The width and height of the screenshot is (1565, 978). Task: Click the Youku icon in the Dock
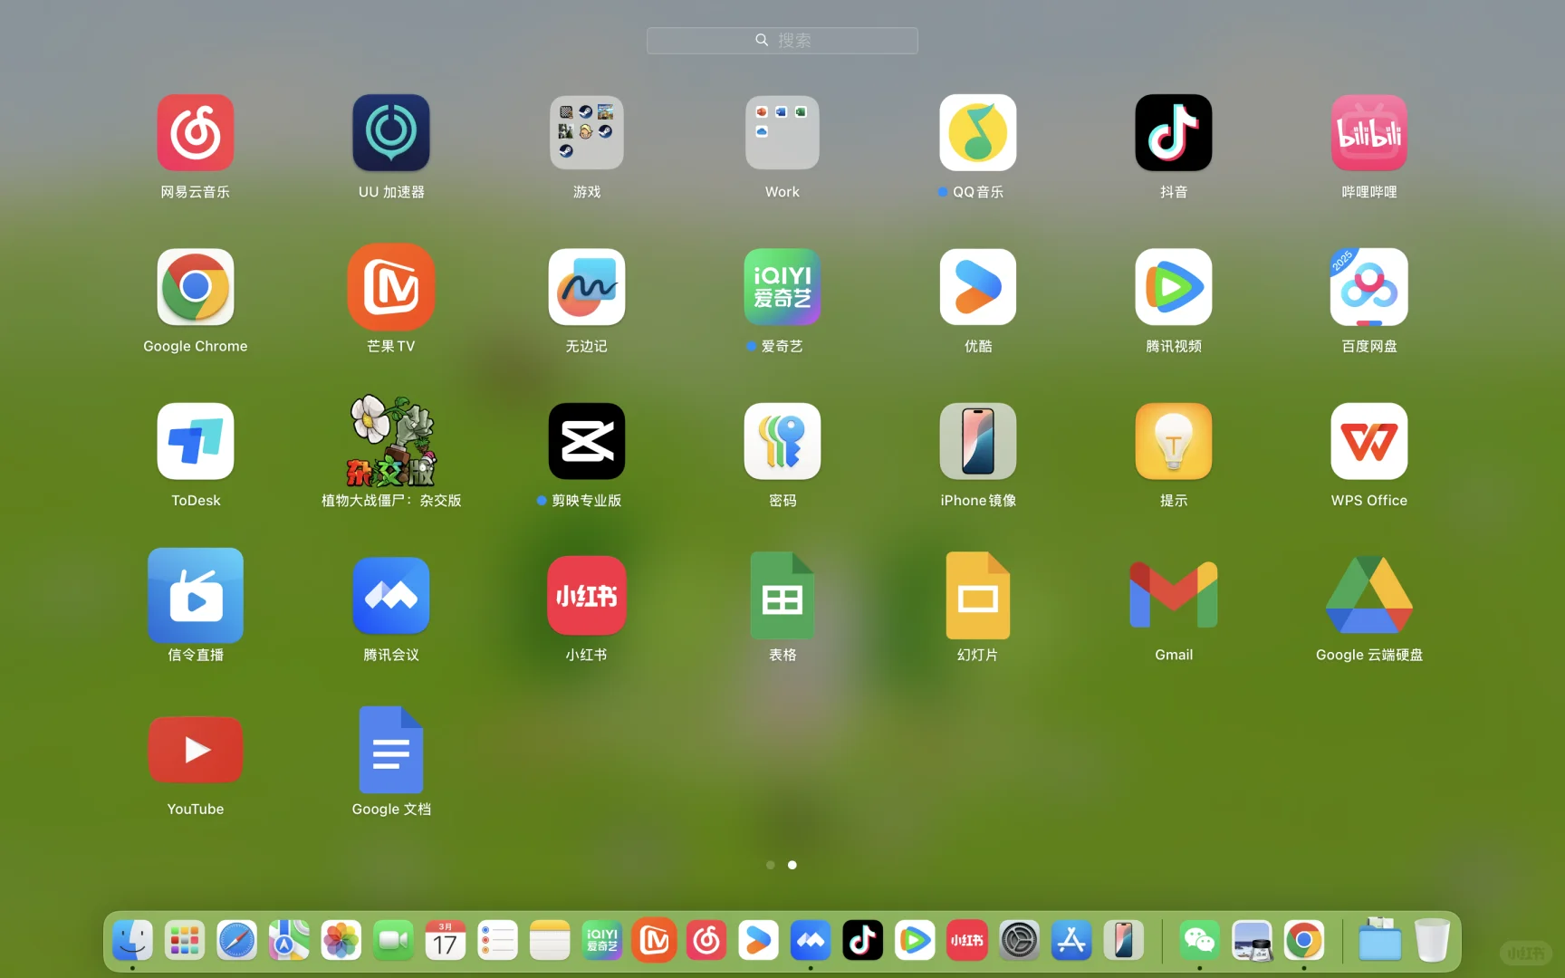click(759, 941)
